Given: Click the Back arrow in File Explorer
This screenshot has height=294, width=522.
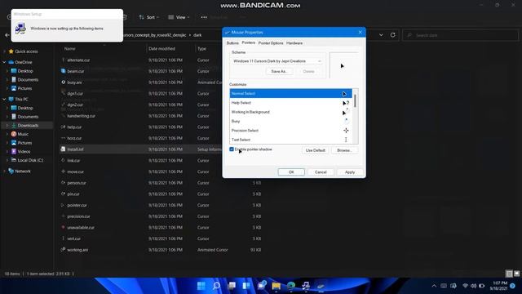Looking at the screenshot, I should 7,35.
